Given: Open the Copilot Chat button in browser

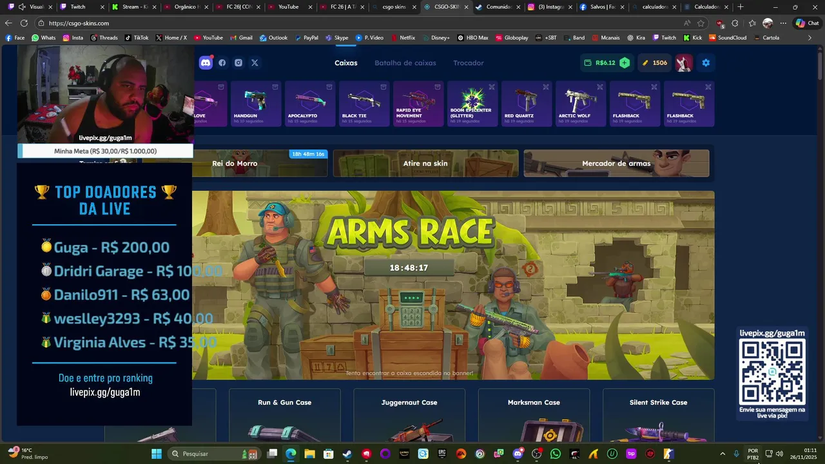Looking at the screenshot, I should tap(807, 23).
